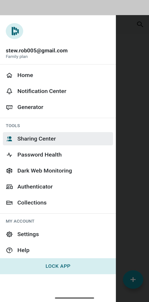
Task: Select Password Health in the drawer
Action: click(x=58, y=155)
